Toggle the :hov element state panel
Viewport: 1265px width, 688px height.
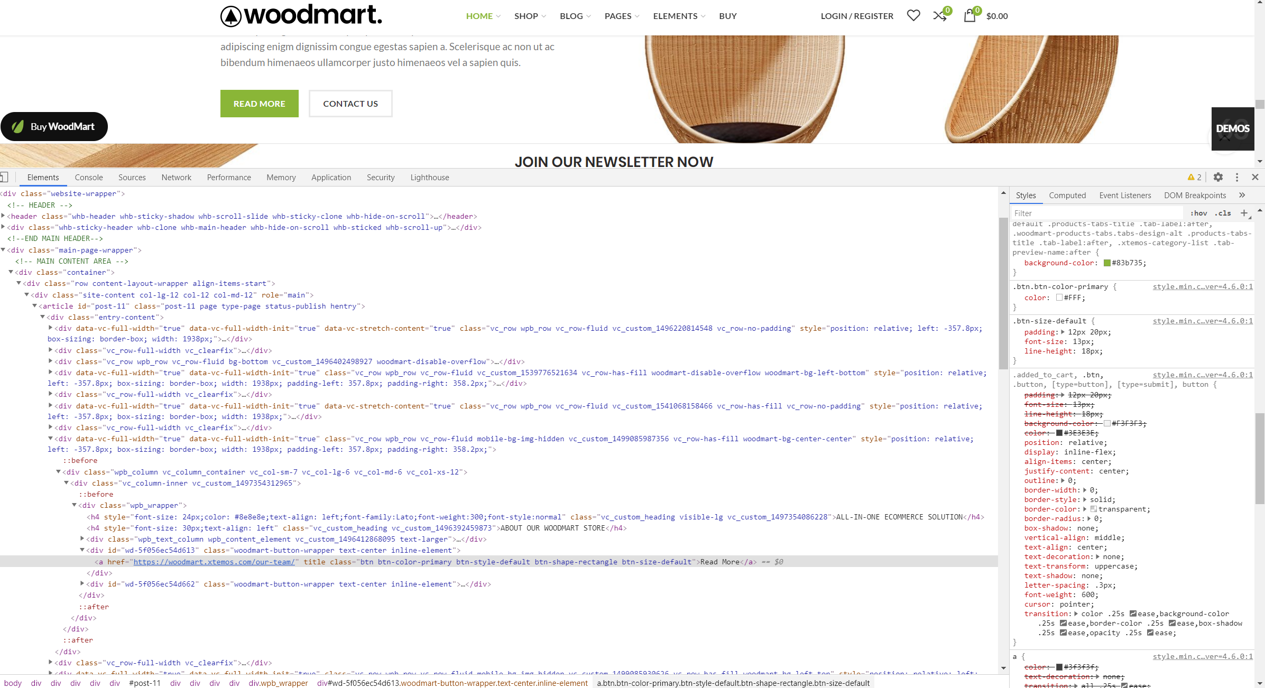click(1198, 213)
